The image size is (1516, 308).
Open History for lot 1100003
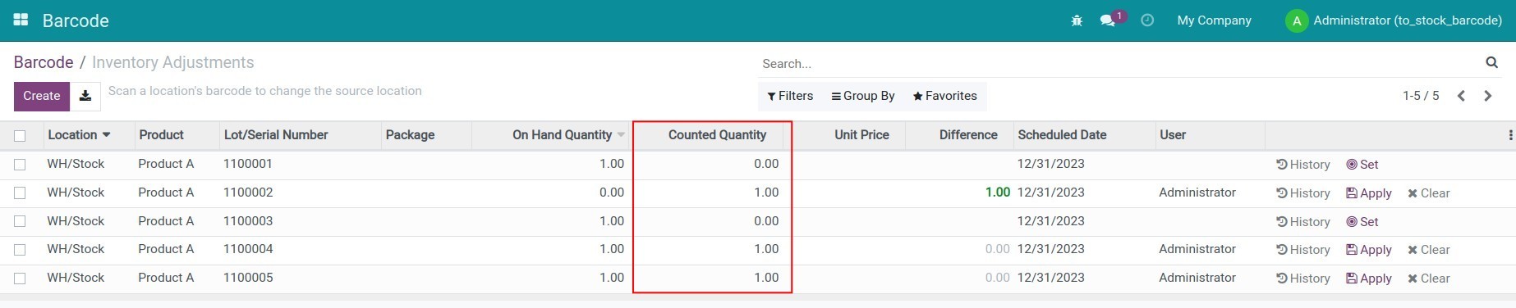click(x=1303, y=222)
